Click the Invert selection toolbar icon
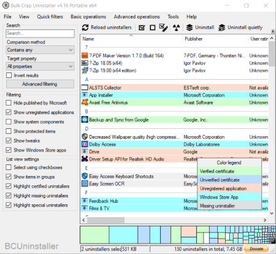Screen dimensions: 276x254 point(163,28)
